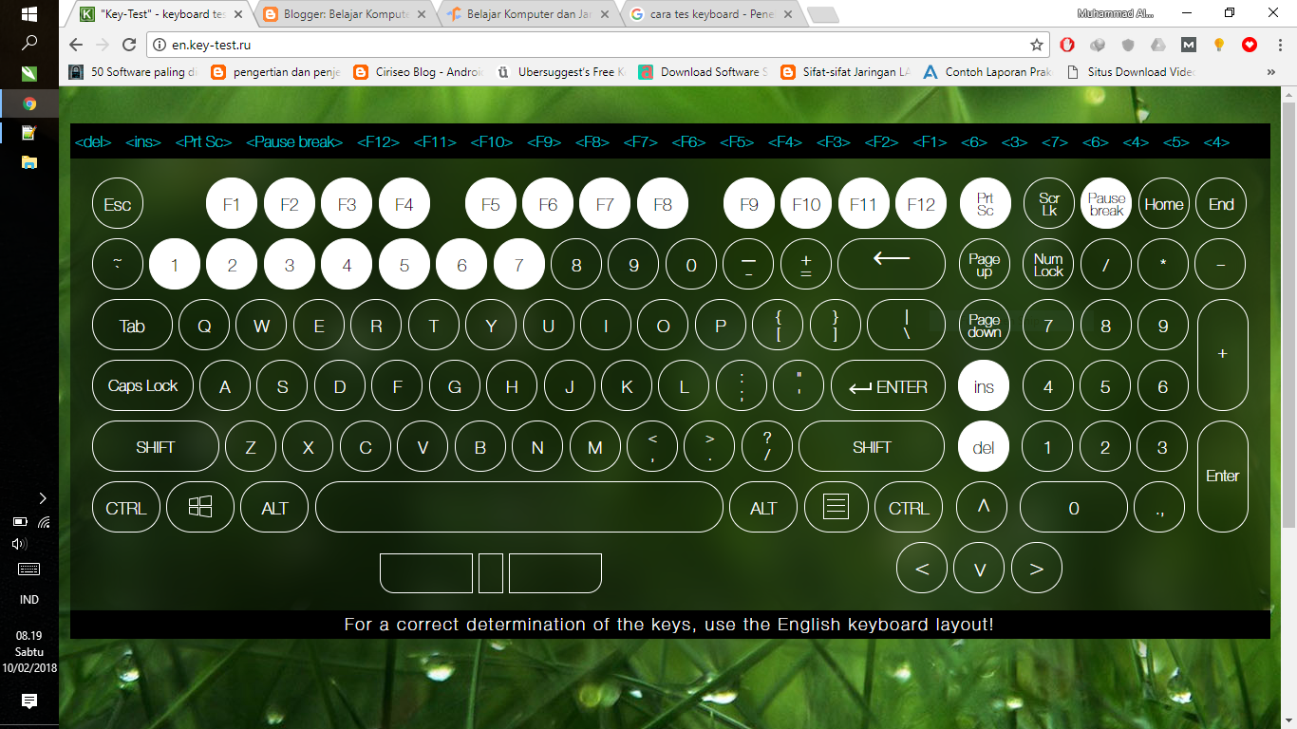The height and width of the screenshot is (729, 1297).
Task: Toggle the Num Lock key
Action: [x=1047, y=264]
